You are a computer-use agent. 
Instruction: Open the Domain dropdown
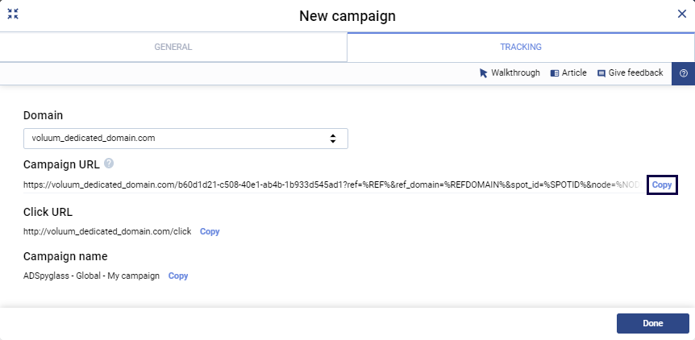coord(185,139)
